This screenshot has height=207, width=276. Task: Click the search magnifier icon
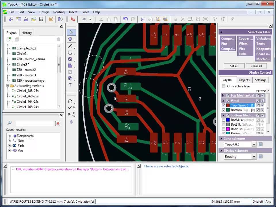point(9,123)
